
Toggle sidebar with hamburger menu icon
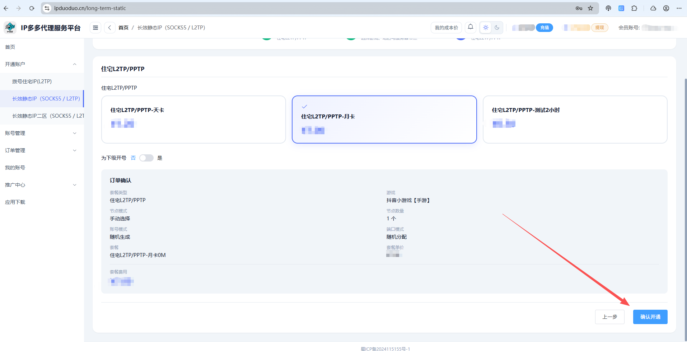tap(95, 28)
